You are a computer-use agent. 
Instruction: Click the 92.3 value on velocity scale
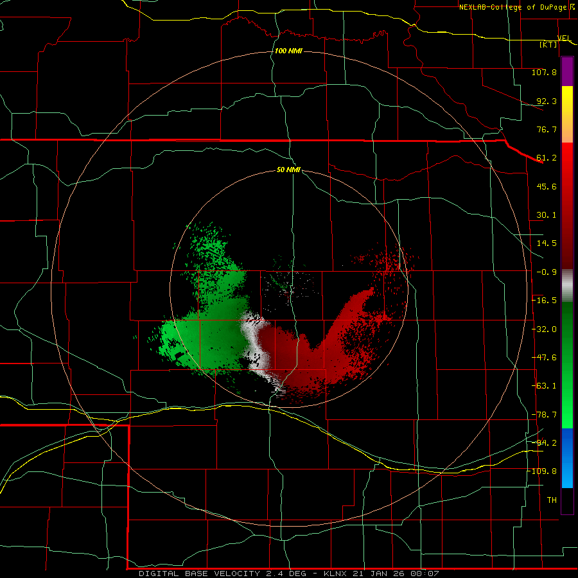547,101
